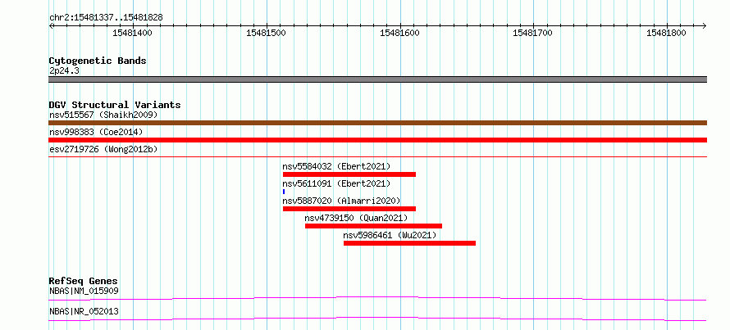This screenshot has width=730, height=330.
Task: Click the magenta NBAS|NR_052013 transcript line
Action: pyautogui.click(x=377, y=319)
